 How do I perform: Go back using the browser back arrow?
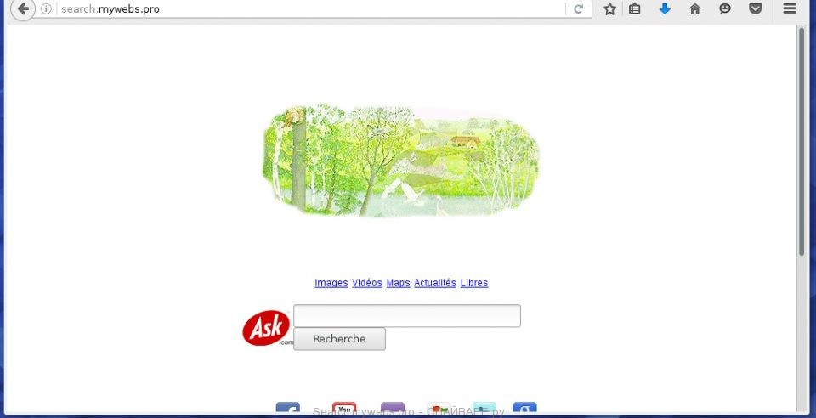click(x=22, y=8)
